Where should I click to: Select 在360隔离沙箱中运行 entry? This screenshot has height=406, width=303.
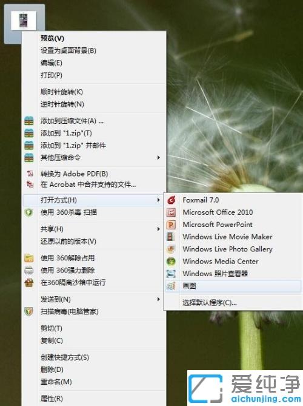click(73, 282)
